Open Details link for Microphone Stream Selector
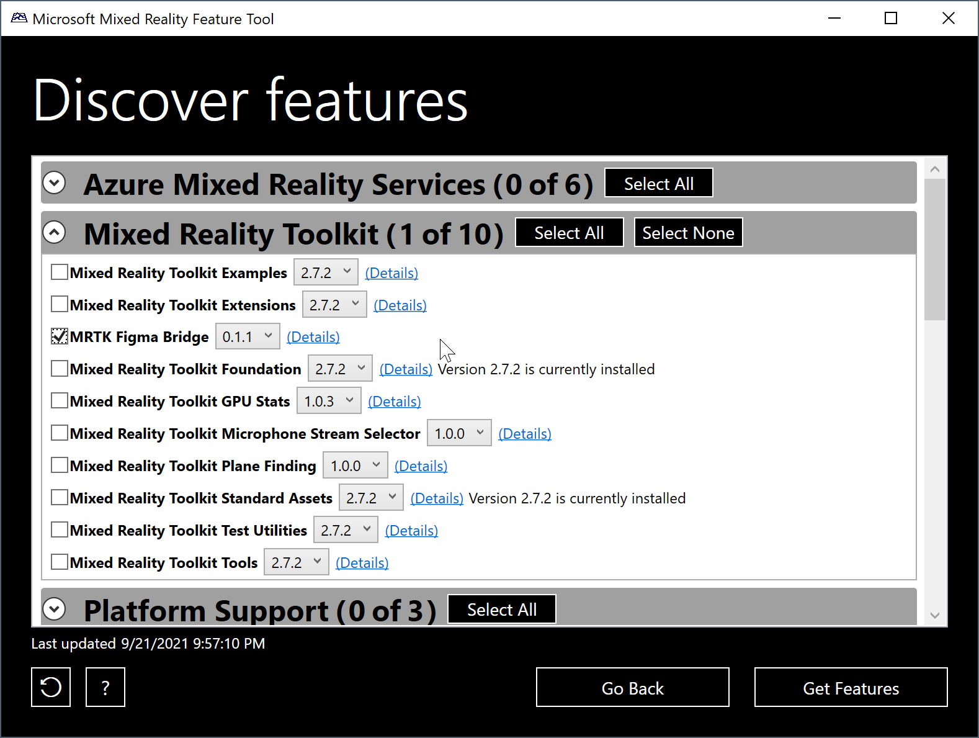This screenshot has width=979, height=738. tap(525, 434)
